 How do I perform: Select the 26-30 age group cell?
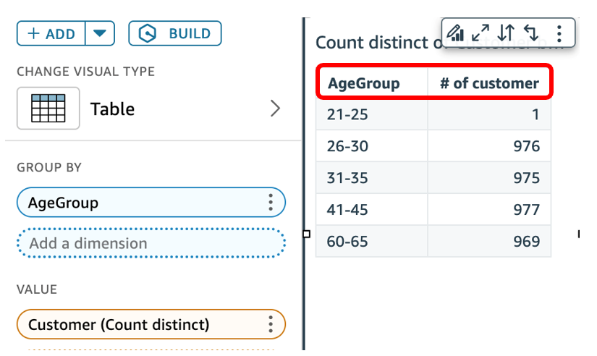348,146
